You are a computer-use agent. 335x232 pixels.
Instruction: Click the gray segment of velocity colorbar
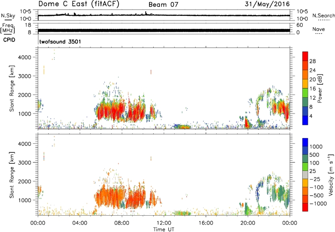[305, 175]
